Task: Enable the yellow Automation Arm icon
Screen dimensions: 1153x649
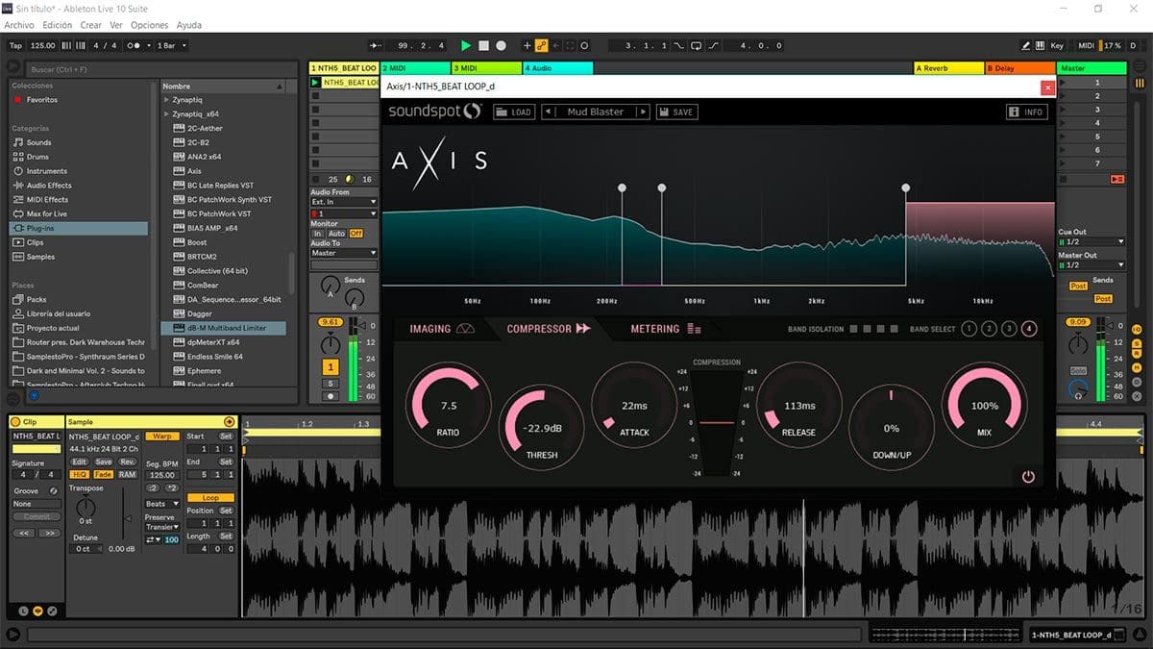Action: point(541,45)
